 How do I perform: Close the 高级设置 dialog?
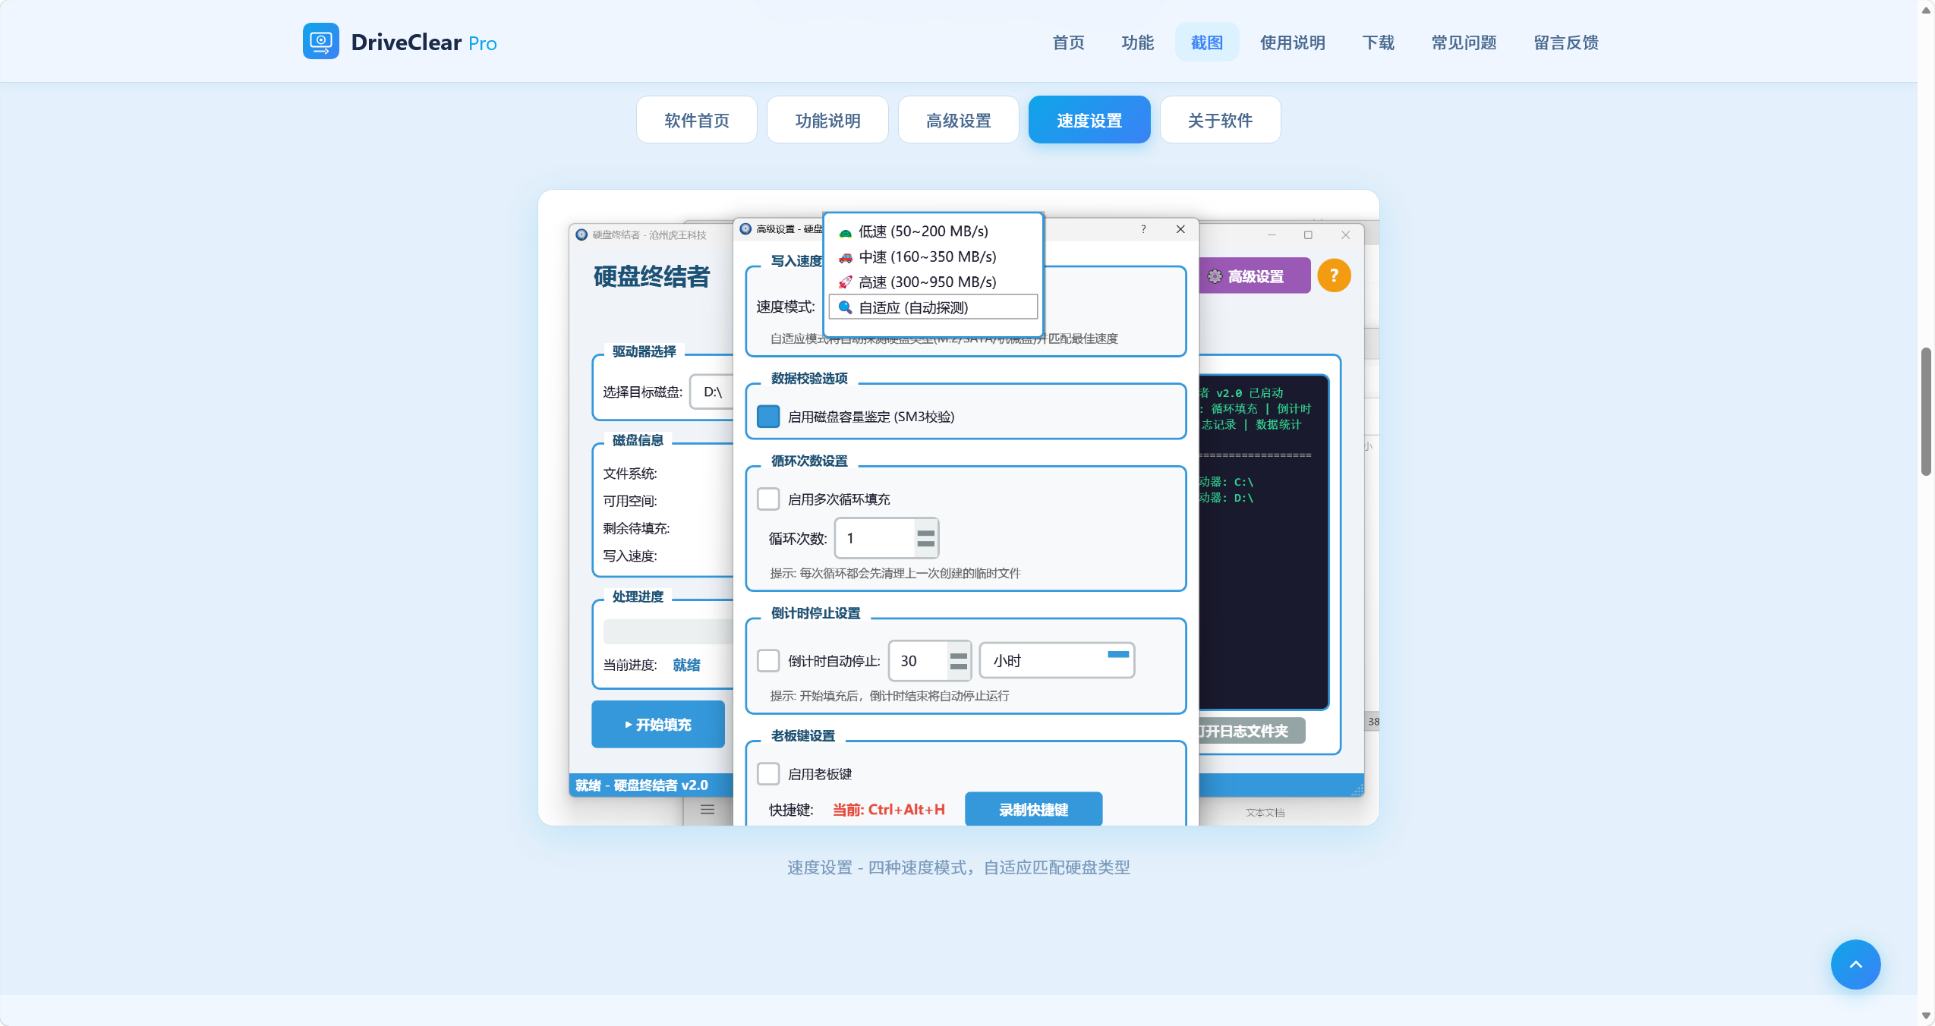(x=1180, y=229)
